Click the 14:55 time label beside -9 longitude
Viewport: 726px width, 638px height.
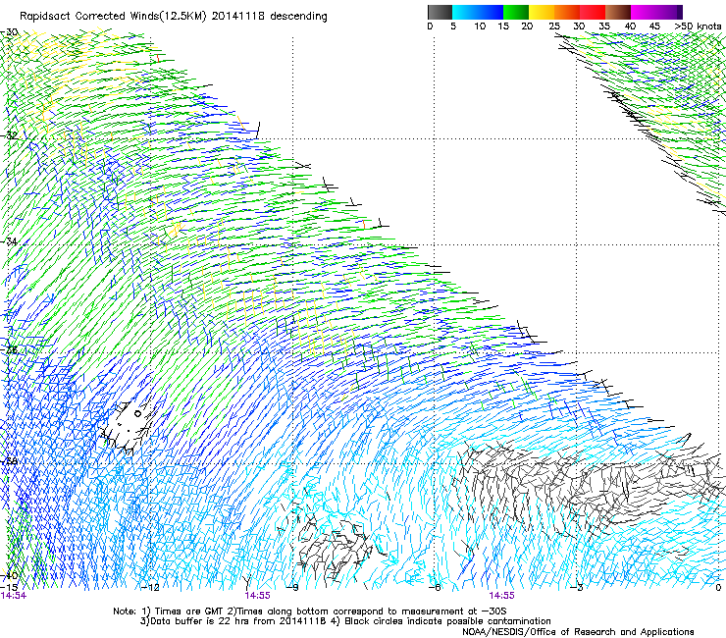pyautogui.click(x=257, y=596)
